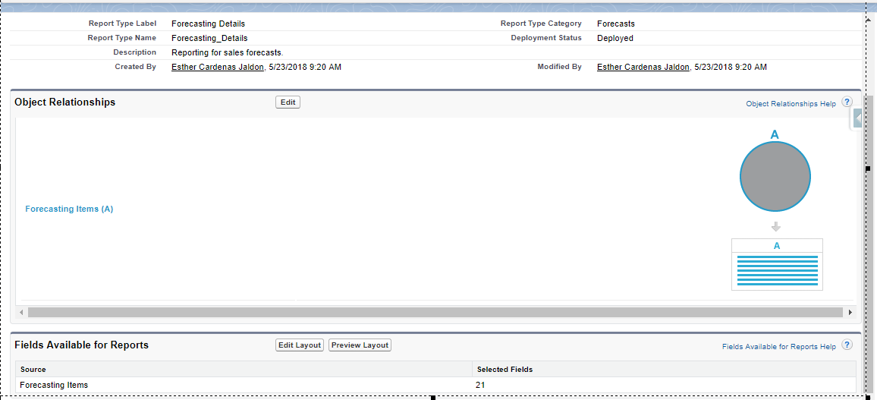Image resolution: width=877 pixels, height=400 pixels.
Task: Open Esther Cardenas Jaldon link under Created By
Action: click(x=218, y=67)
